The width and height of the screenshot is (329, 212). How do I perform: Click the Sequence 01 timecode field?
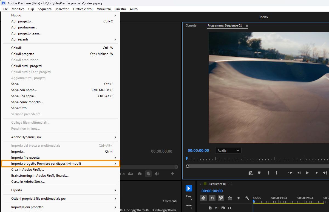pyautogui.click(x=212, y=191)
